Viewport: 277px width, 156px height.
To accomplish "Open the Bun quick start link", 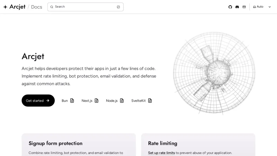I will [65, 101].
